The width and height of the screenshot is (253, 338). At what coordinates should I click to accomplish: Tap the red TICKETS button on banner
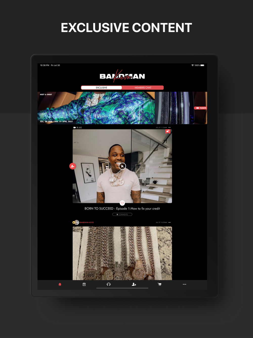[x=200, y=108]
